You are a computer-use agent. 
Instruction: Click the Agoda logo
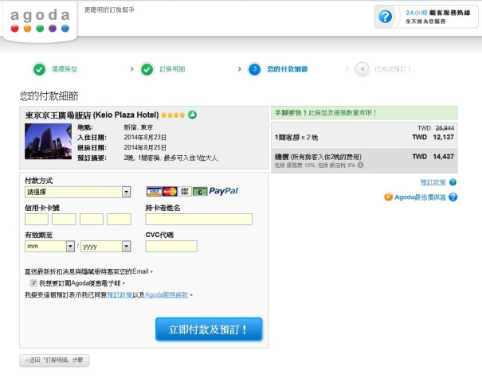40,21
